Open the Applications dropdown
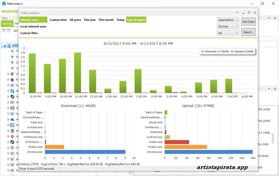This screenshot has width=279, height=176. coord(228,20)
